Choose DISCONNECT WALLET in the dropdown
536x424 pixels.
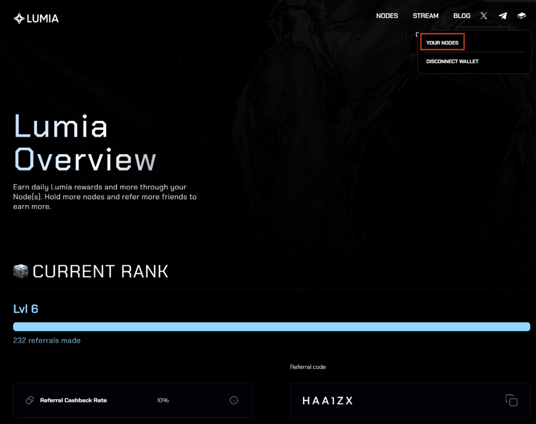point(452,62)
